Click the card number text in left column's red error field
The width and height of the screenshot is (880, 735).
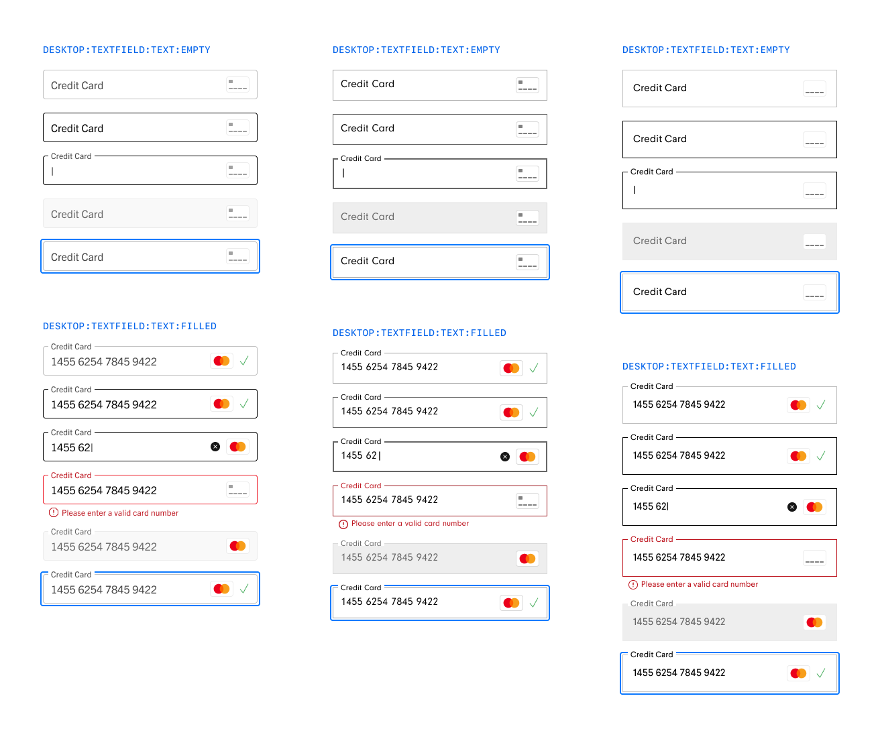pyautogui.click(x=104, y=490)
